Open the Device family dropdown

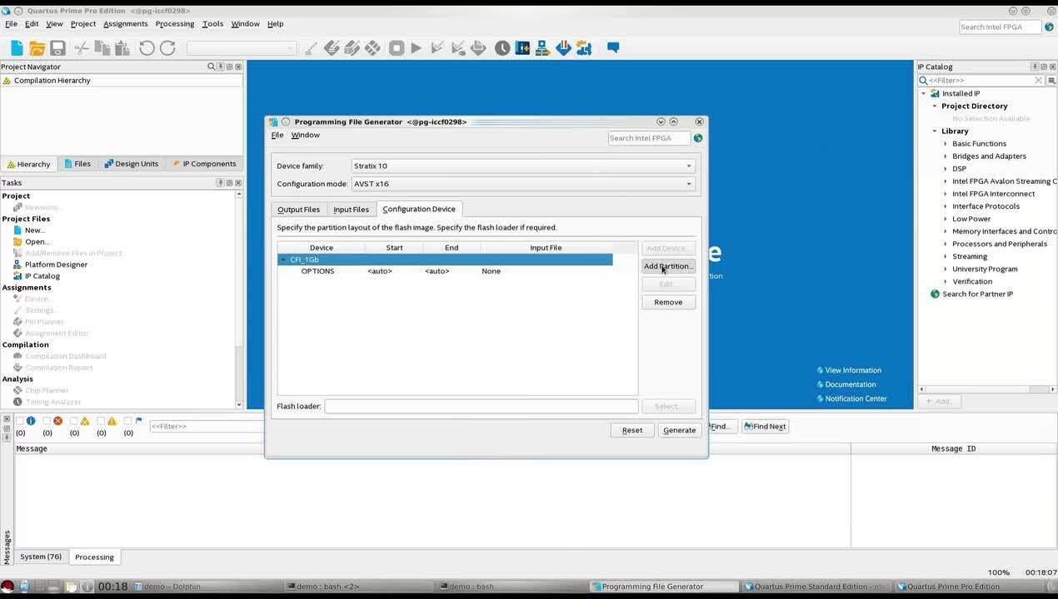tap(522, 166)
